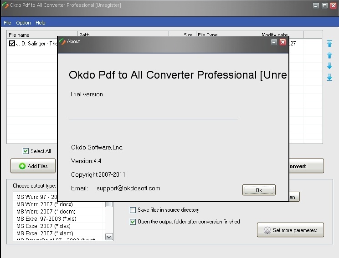The width and height of the screenshot is (339, 258).
Task: Enable Save files in source directory
Action: [x=133, y=210]
